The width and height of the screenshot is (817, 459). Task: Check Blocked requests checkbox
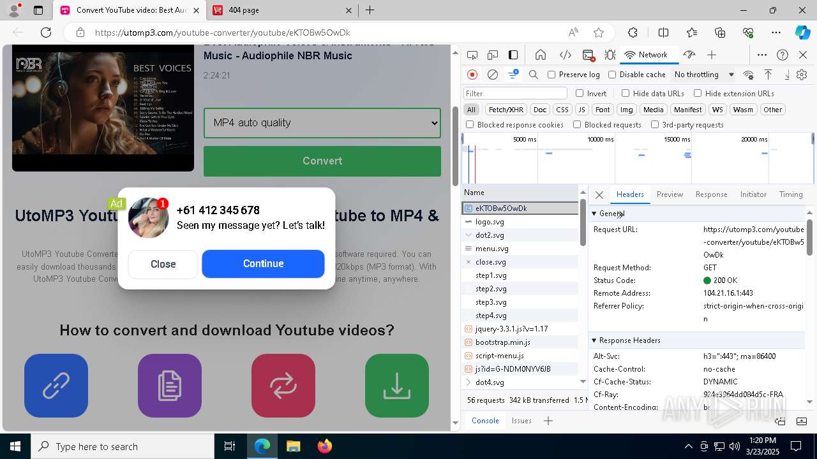pyautogui.click(x=577, y=125)
